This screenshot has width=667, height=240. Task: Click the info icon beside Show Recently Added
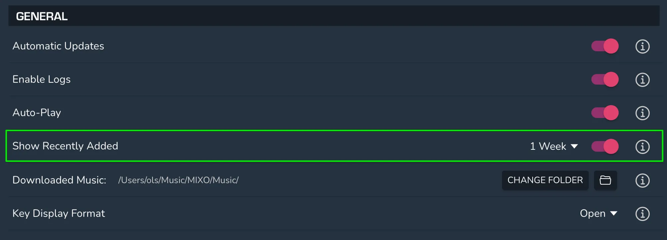click(642, 147)
